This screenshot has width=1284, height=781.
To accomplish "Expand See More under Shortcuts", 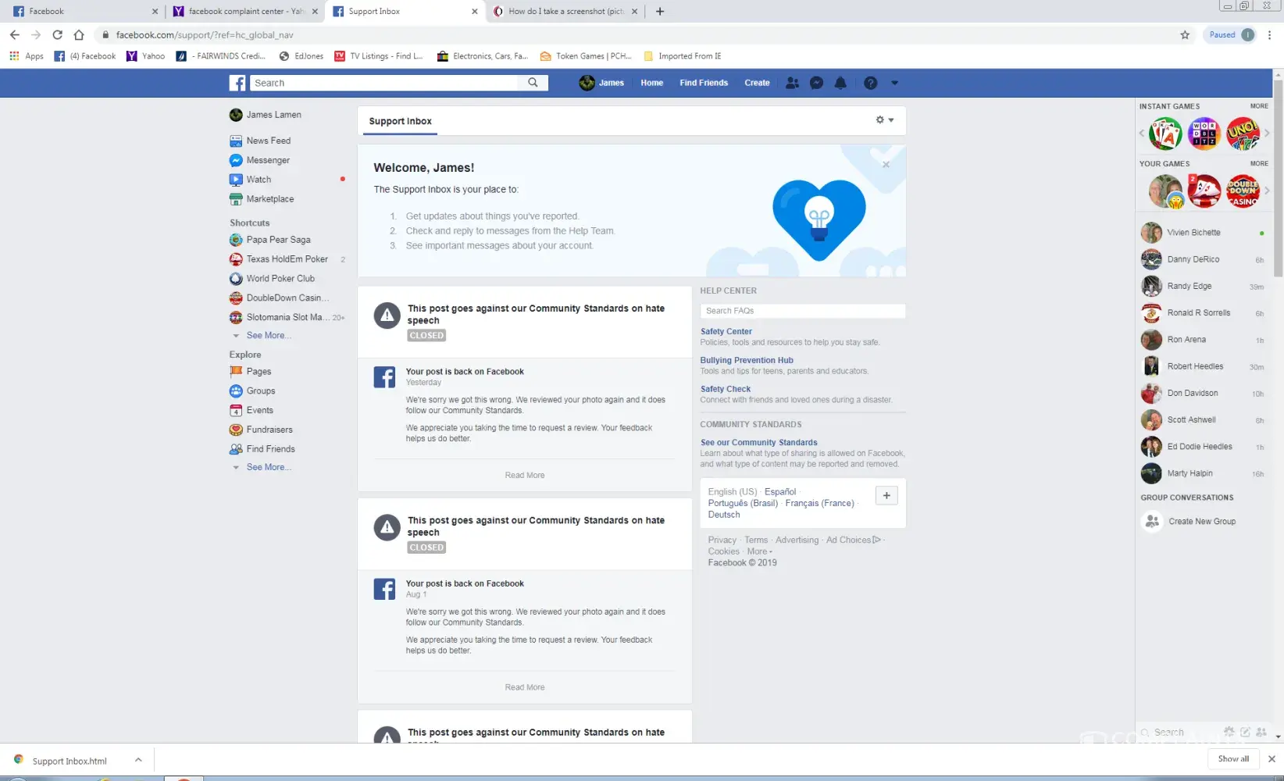I will [x=269, y=335].
